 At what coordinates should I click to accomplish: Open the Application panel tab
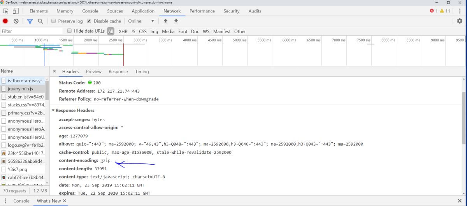click(x=143, y=11)
